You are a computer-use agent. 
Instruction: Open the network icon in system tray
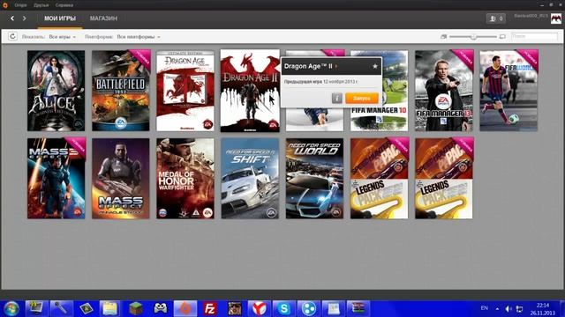click(x=520, y=309)
